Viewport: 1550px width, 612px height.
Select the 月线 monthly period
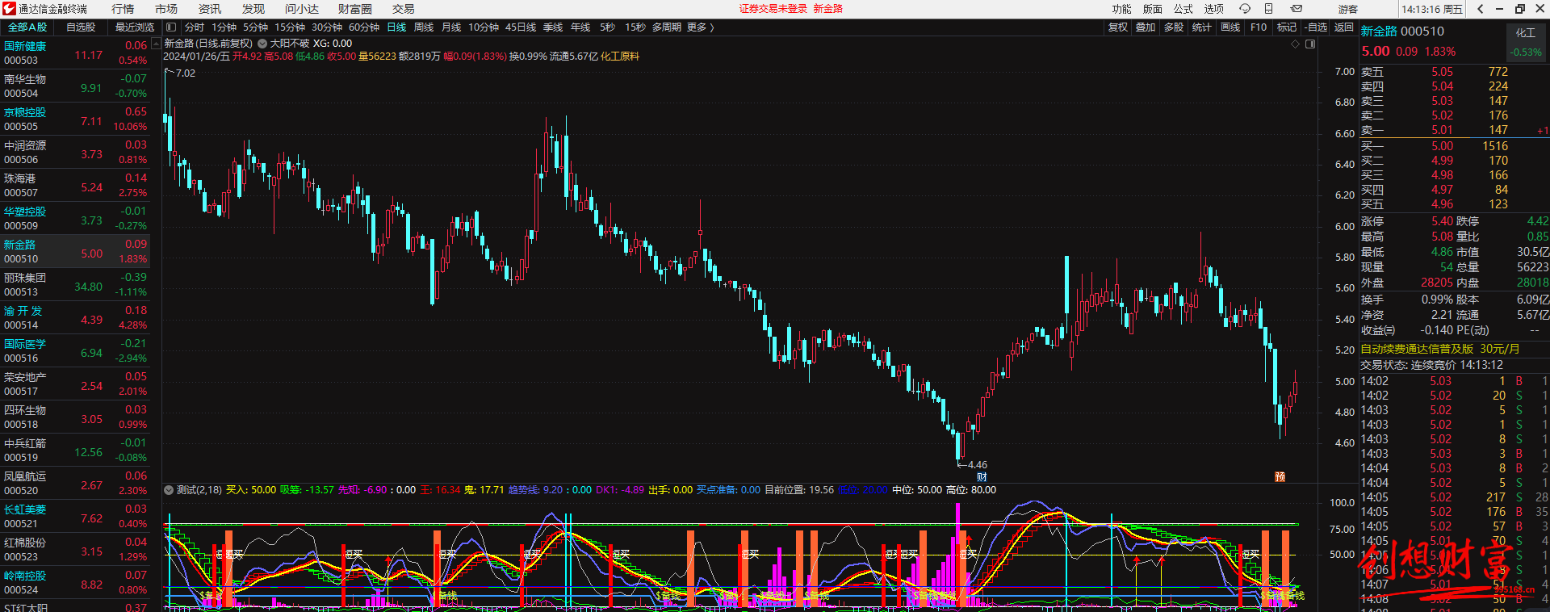451,27
